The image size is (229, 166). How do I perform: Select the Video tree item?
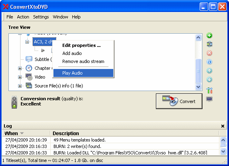40,77
